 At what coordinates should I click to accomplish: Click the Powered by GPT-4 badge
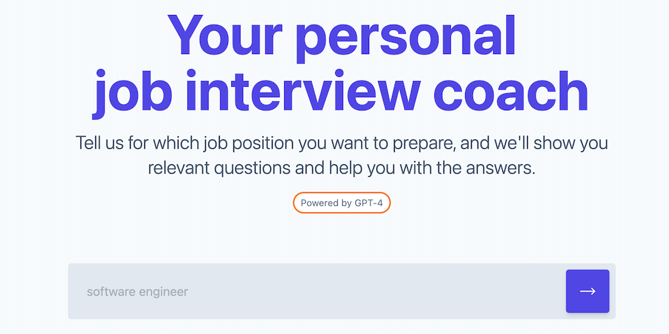342,203
